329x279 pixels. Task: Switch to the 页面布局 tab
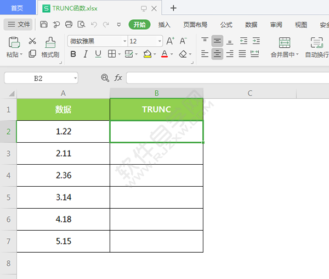tap(195, 25)
